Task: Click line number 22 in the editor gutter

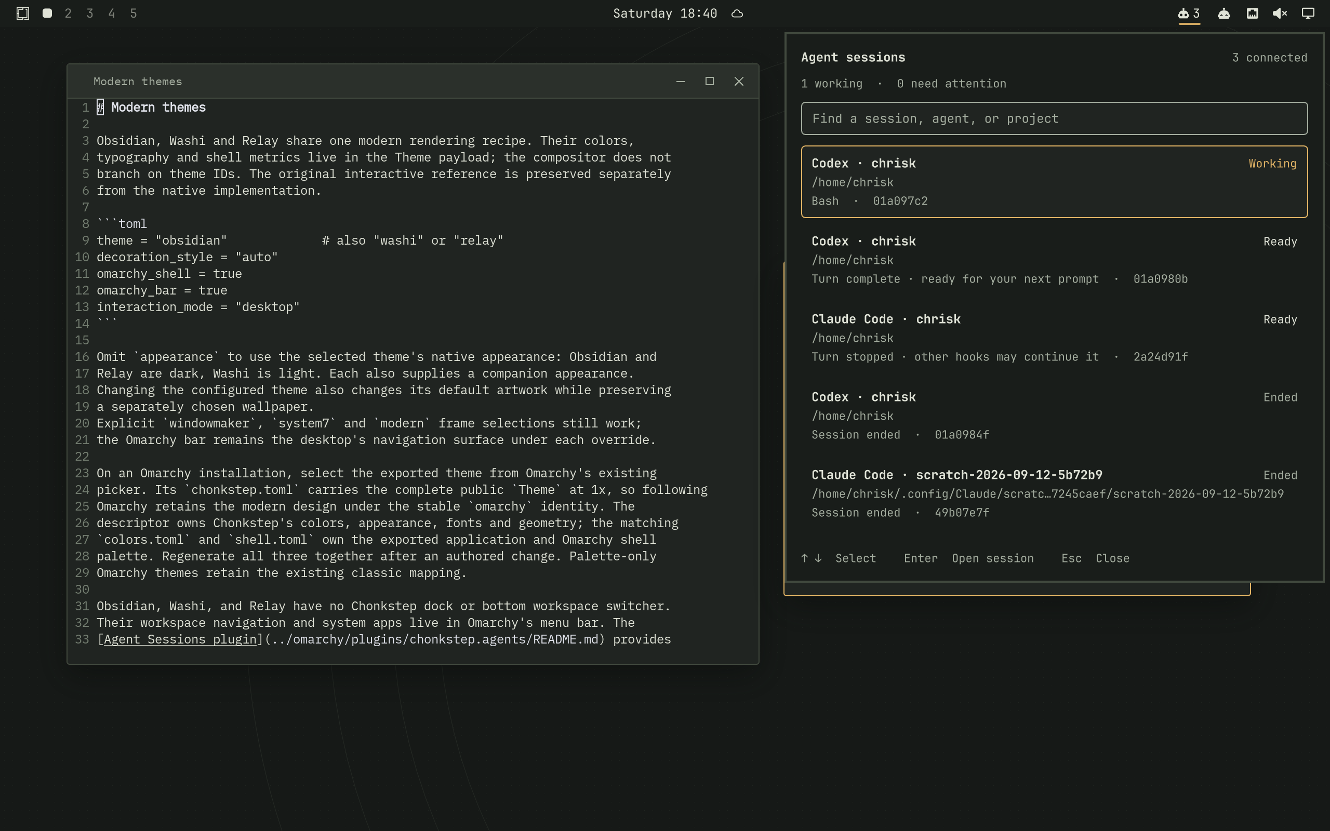Action: tap(82, 457)
